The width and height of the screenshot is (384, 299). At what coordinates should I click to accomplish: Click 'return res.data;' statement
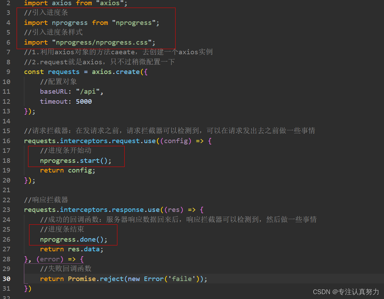click(72, 249)
